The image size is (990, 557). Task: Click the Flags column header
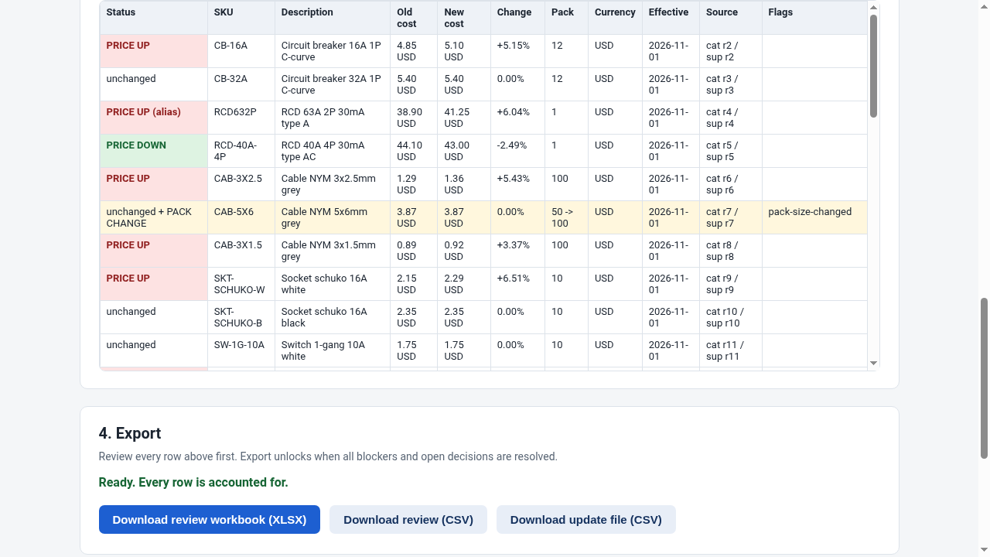[814, 18]
